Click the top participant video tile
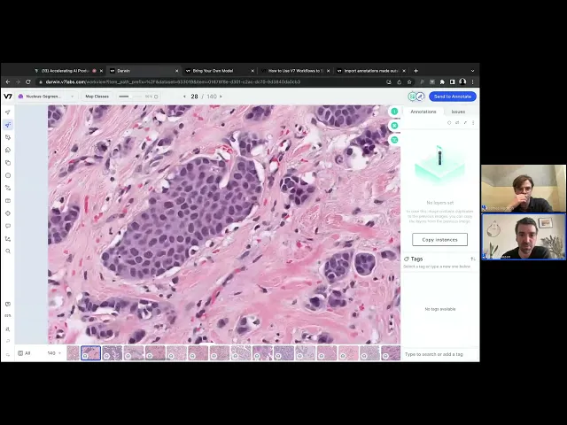 tap(524, 189)
